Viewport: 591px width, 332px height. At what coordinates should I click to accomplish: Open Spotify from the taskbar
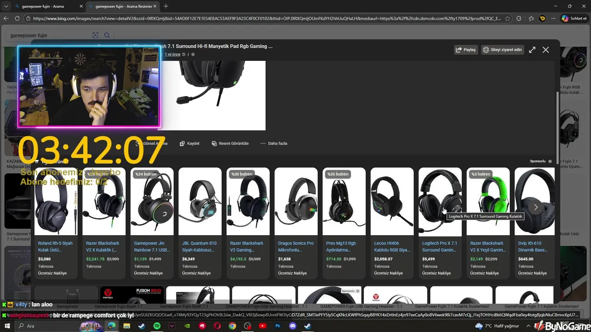point(157,326)
